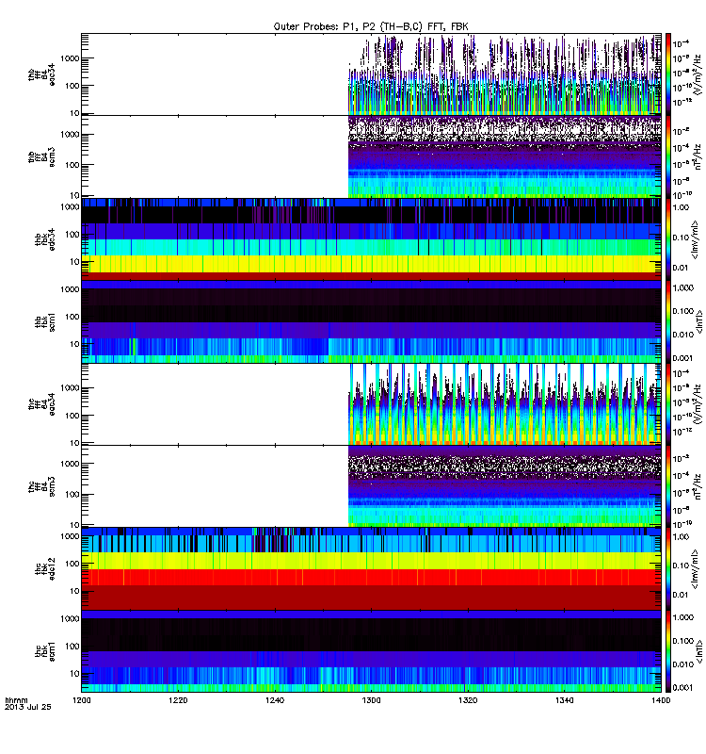Click the nT²/Hz unit label beside thc scm3 color bar
The height and width of the screenshot is (754, 706).
[x=698, y=485]
